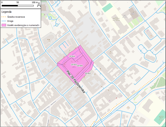Click the green sports field at map top
The image size is (166, 127).
107,8
